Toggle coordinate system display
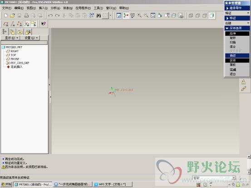The image size is (251, 188). click(x=26, y=24)
